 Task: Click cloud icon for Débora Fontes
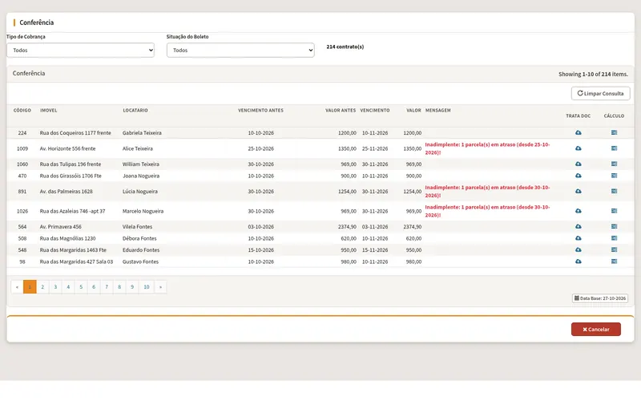pos(578,238)
